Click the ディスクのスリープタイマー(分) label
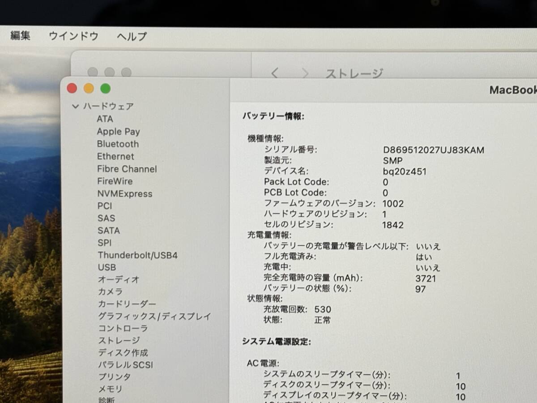537x403 pixels. click(326, 385)
